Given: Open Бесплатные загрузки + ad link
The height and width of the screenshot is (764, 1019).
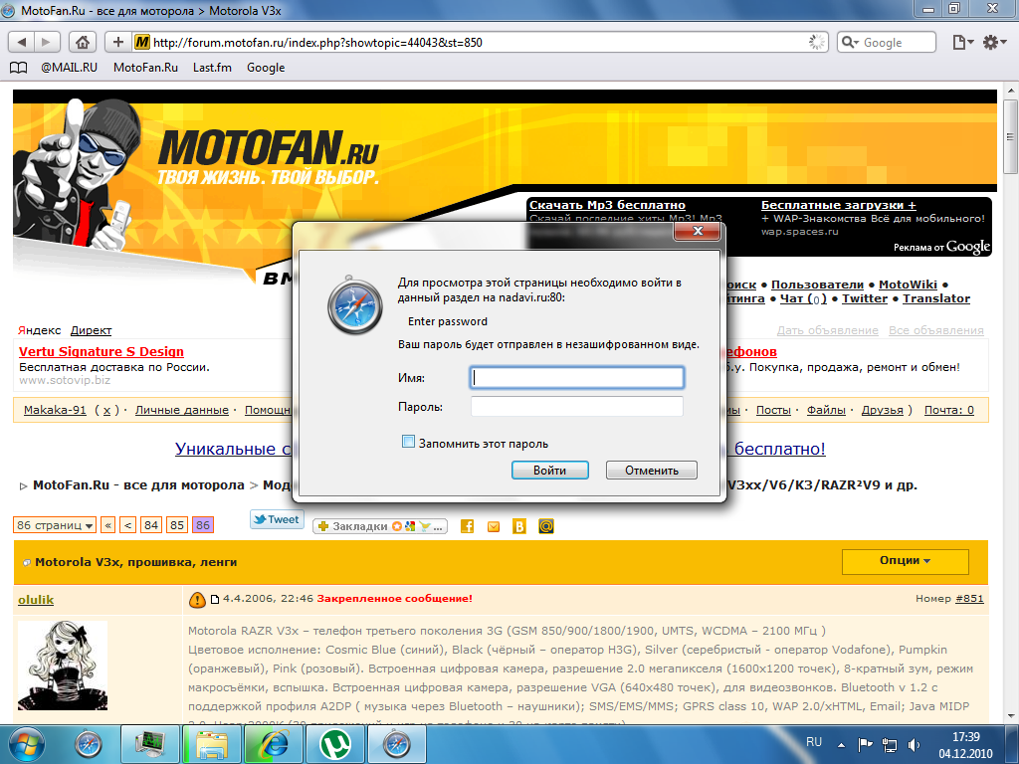Looking at the screenshot, I should 838,205.
